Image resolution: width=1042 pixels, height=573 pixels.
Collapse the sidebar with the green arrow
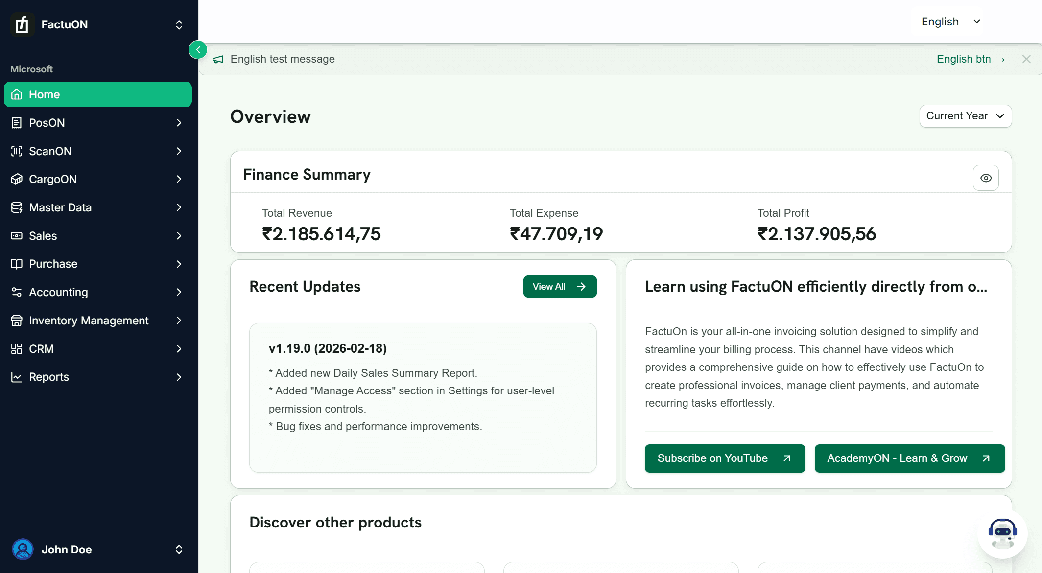[198, 49]
